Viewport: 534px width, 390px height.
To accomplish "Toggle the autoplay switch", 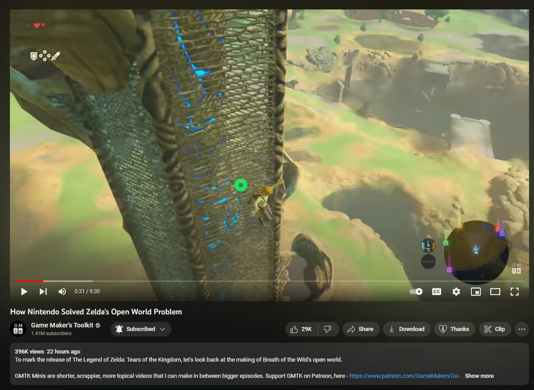I will (416, 292).
